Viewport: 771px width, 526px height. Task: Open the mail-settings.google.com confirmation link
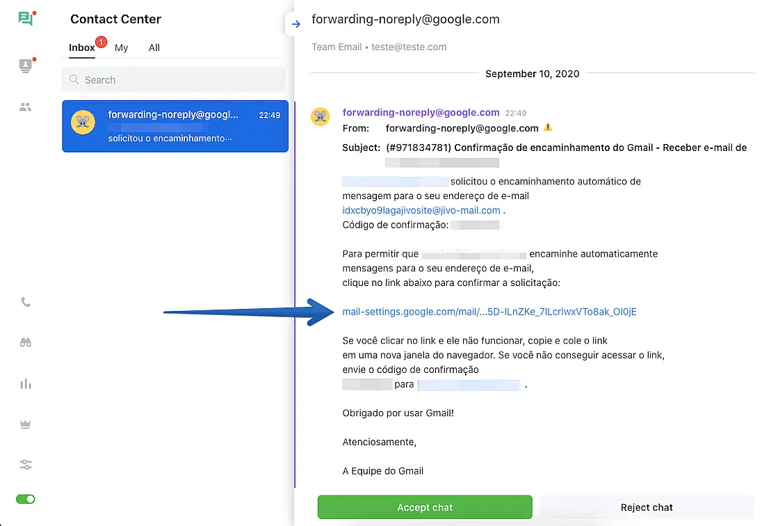pyautogui.click(x=489, y=312)
